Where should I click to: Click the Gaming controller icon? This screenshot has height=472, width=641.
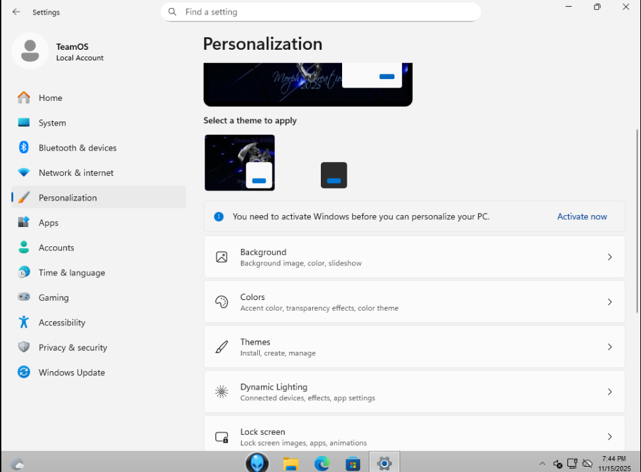point(24,297)
